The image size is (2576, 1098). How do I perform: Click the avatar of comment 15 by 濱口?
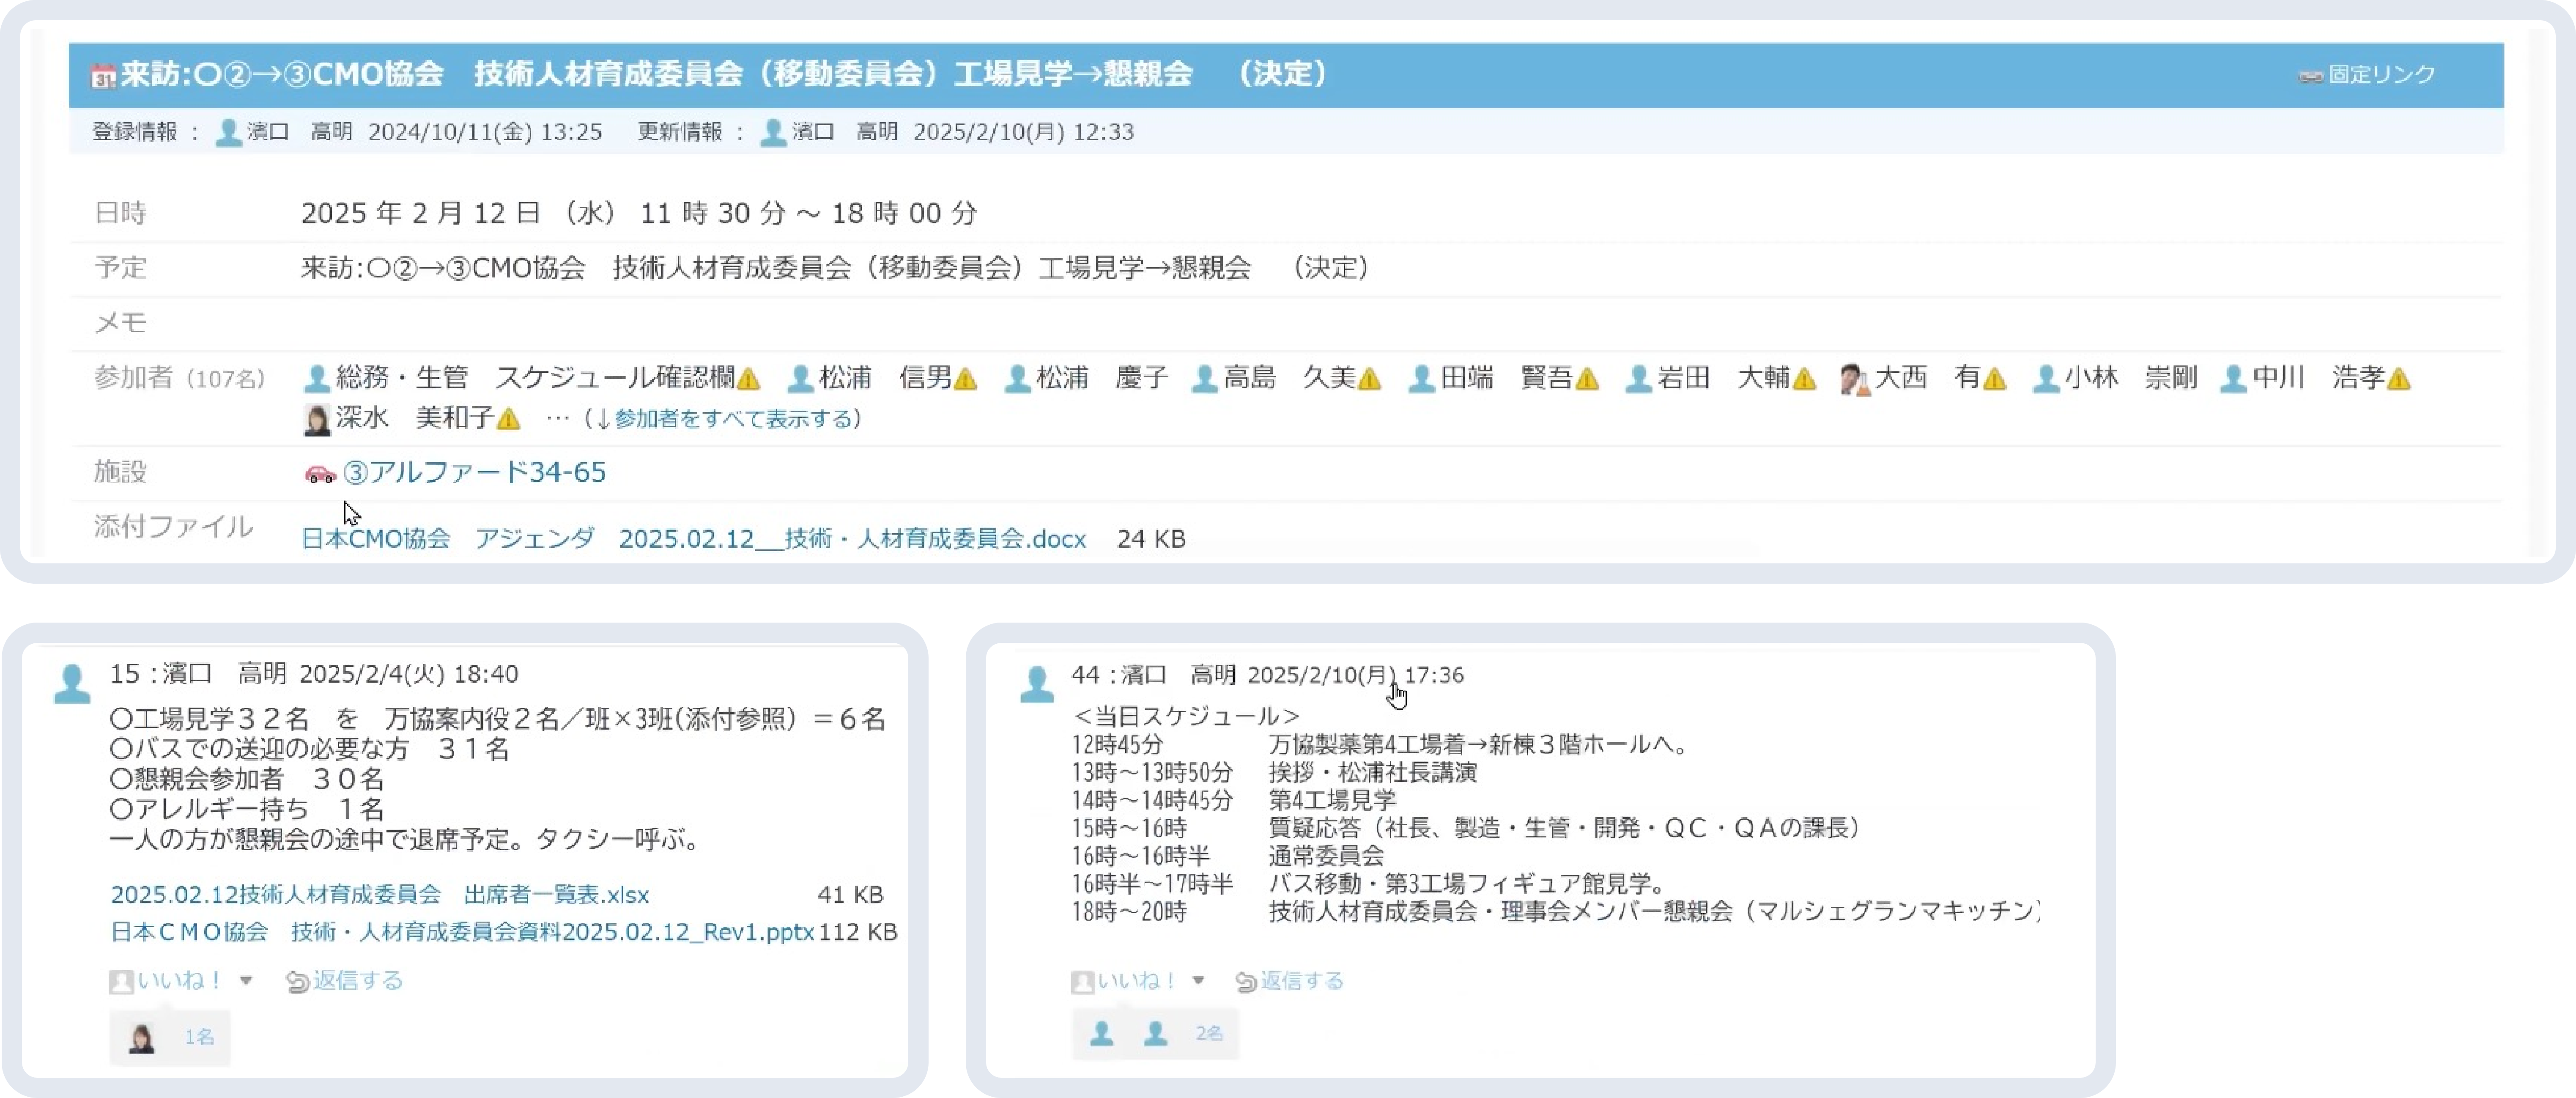click(72, 684)
